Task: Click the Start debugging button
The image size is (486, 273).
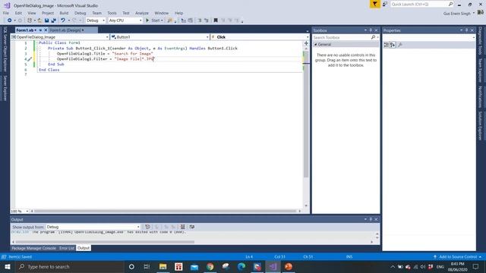Action: click(154, 20)
